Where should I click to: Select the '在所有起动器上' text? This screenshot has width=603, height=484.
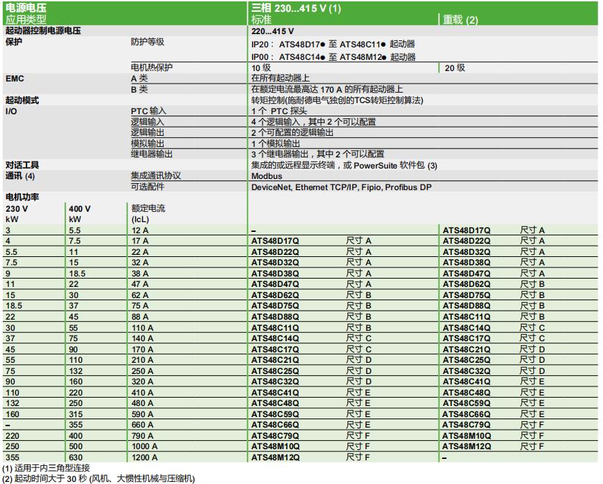(281, 78)
